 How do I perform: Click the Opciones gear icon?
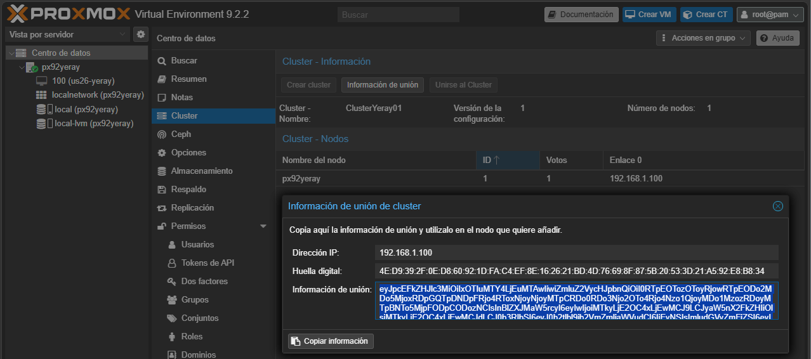[x=161, y=153]
